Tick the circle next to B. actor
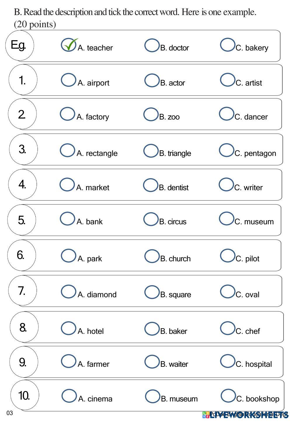292x422 pixels. point(152,80)
